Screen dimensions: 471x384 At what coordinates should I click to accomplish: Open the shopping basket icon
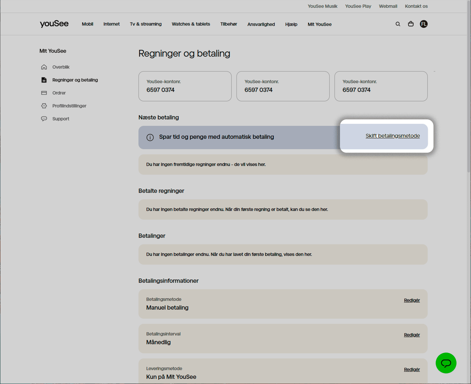pyautogui.click(x=411, y=24)
